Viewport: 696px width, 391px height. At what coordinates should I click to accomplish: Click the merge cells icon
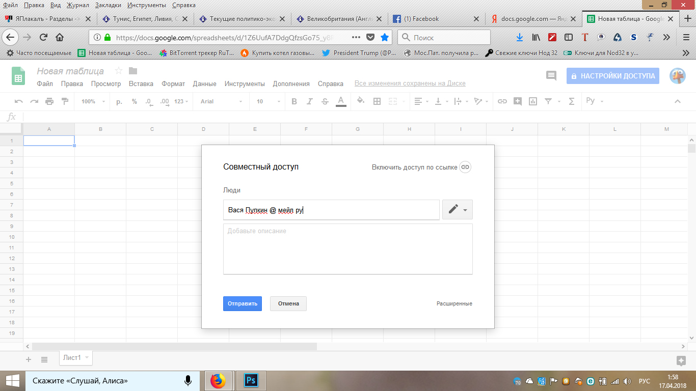click(x=392, y=101)
